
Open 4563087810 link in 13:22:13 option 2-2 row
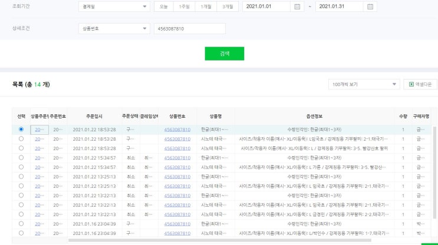(177, 214)
